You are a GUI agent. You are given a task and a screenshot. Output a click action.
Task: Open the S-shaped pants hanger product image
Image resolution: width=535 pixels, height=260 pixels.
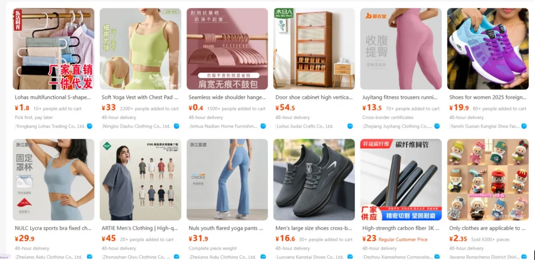[x=54, y=49]
